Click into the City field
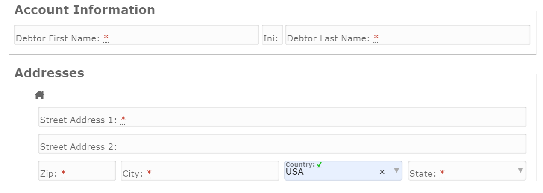543x193 pixels. pyautogui.click(x=214, y=171)
